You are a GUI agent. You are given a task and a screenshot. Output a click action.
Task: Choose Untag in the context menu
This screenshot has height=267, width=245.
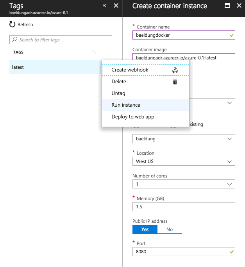(x=118, y=93)
